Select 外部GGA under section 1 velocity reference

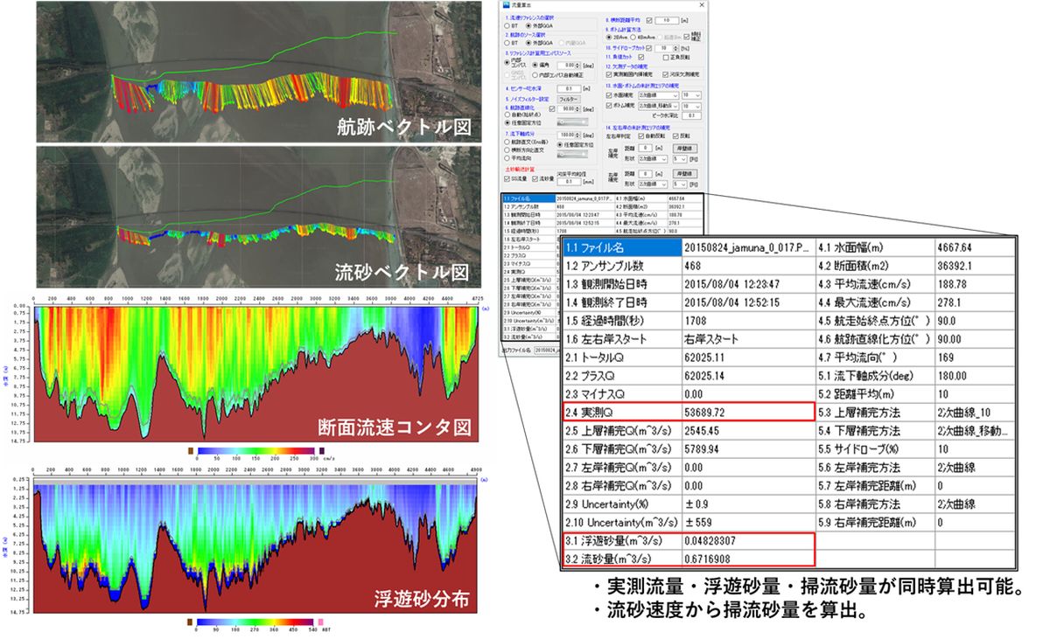point(528,26)
